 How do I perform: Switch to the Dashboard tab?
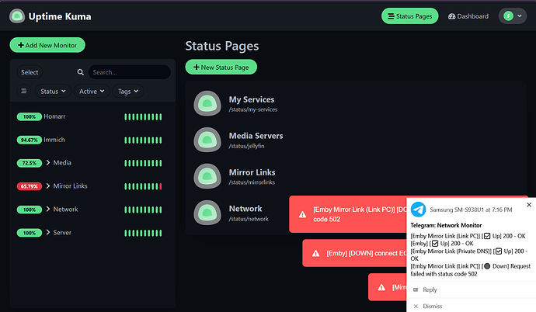[468, 16]
